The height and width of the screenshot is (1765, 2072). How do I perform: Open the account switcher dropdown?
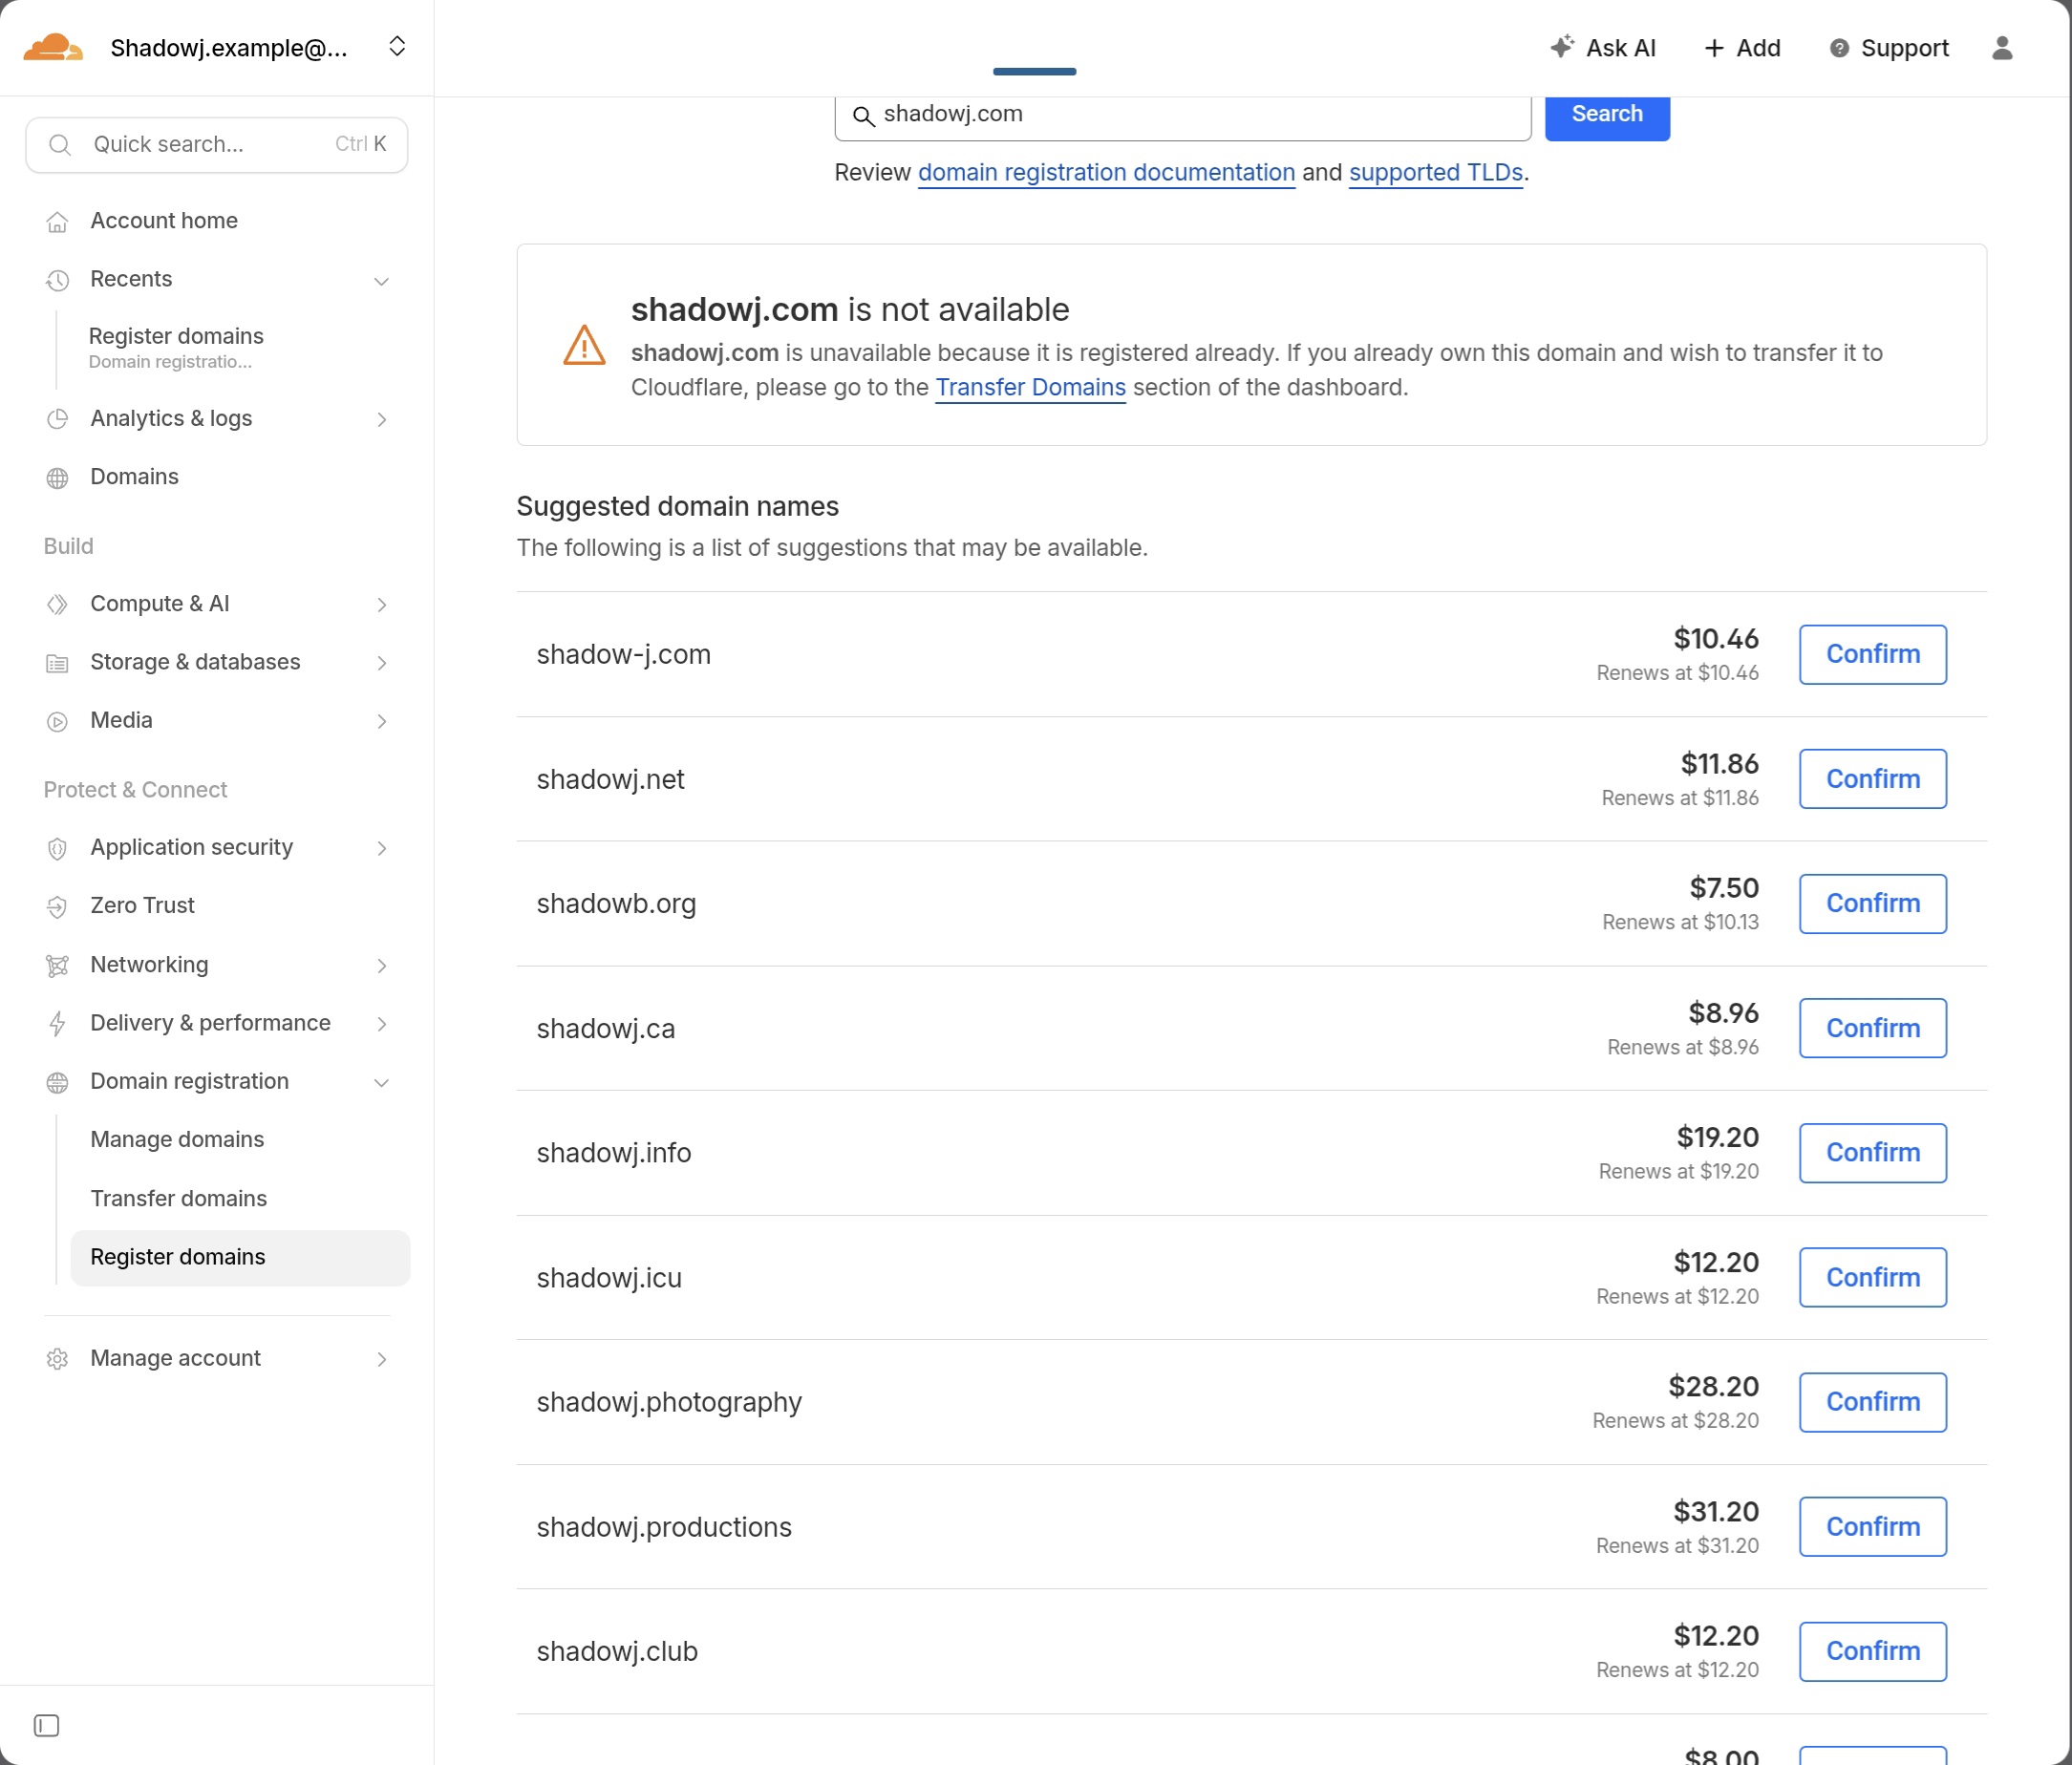click(397, 47)
